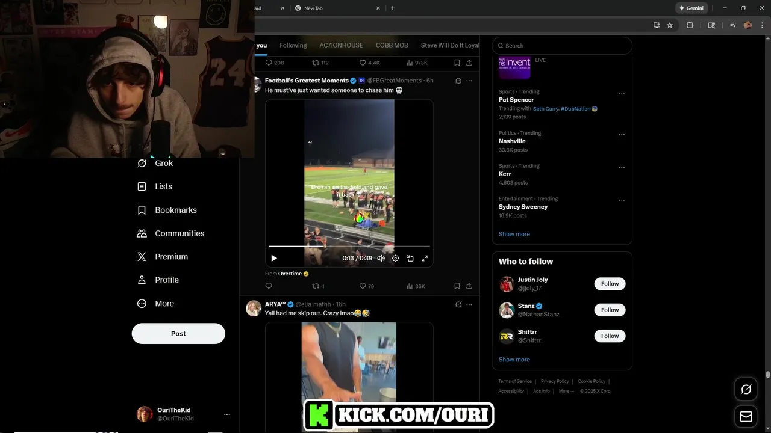Image resolution: width=771 pixels, height=433 pixels.
Task: Click the page vertical scrollbar thumb
Action: [x=767, y=375]
